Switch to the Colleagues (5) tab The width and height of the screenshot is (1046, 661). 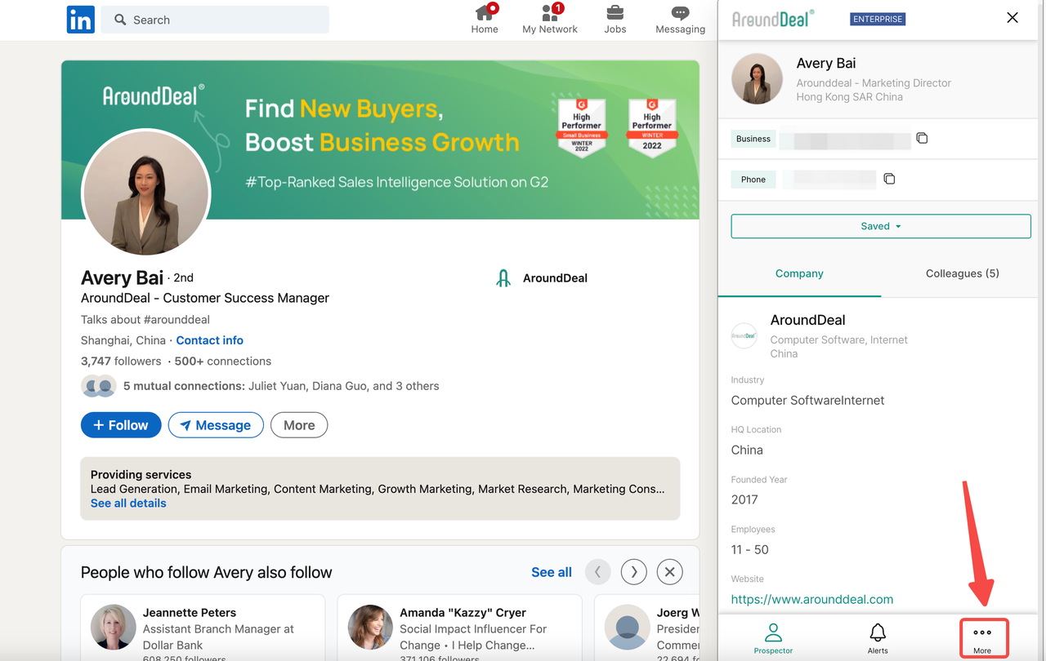coord(962,273)
